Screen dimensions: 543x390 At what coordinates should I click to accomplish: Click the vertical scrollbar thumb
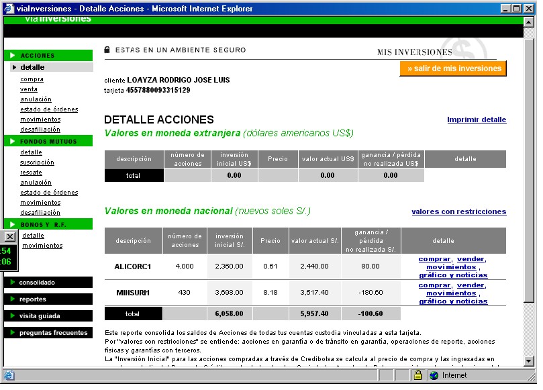click(x=528, y=170)
